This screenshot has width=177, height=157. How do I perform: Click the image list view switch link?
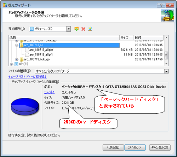pos(27,77)
